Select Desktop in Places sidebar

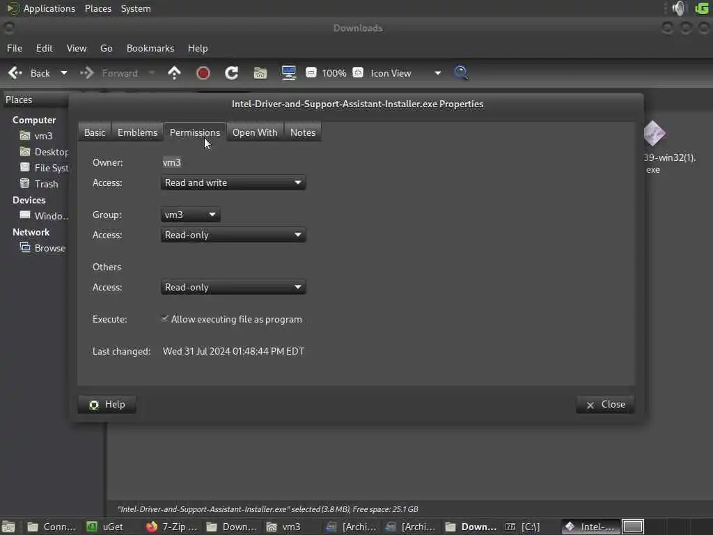43,152
